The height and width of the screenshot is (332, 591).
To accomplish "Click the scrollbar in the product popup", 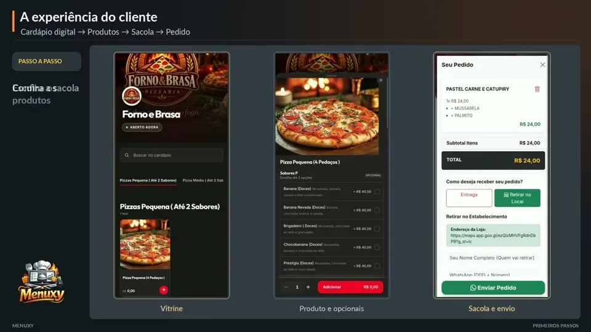I will 387,103.
